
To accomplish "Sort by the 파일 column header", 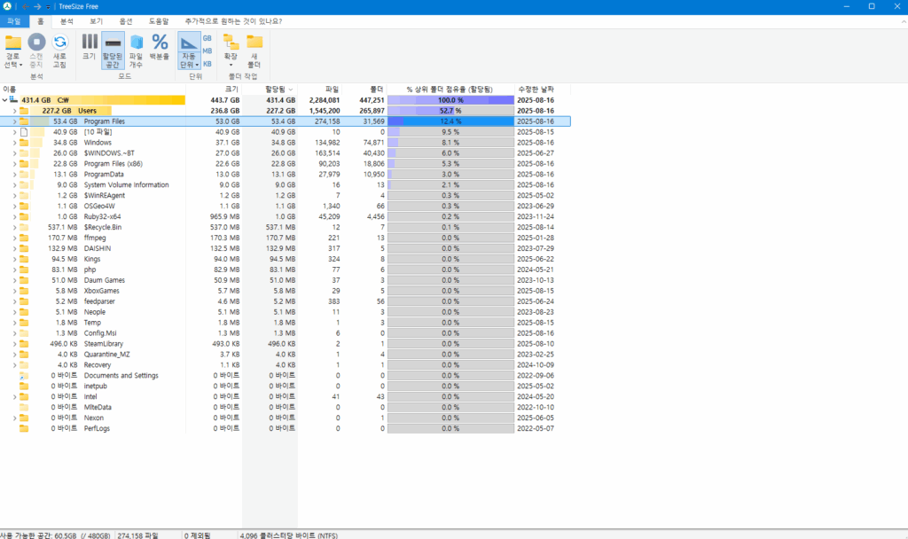I will tap(319, 90).
